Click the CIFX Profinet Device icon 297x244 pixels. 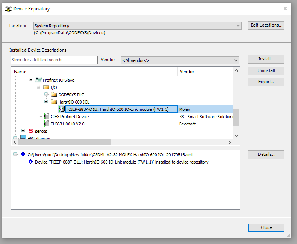pyautogui.click(x=46, y=116)
